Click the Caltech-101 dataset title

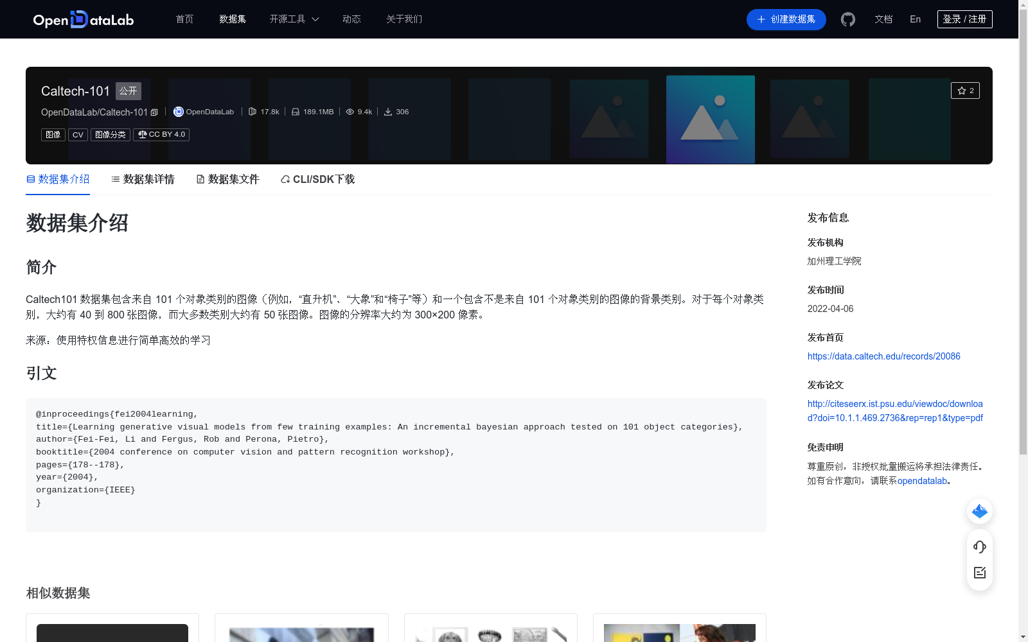coord(75,91)
